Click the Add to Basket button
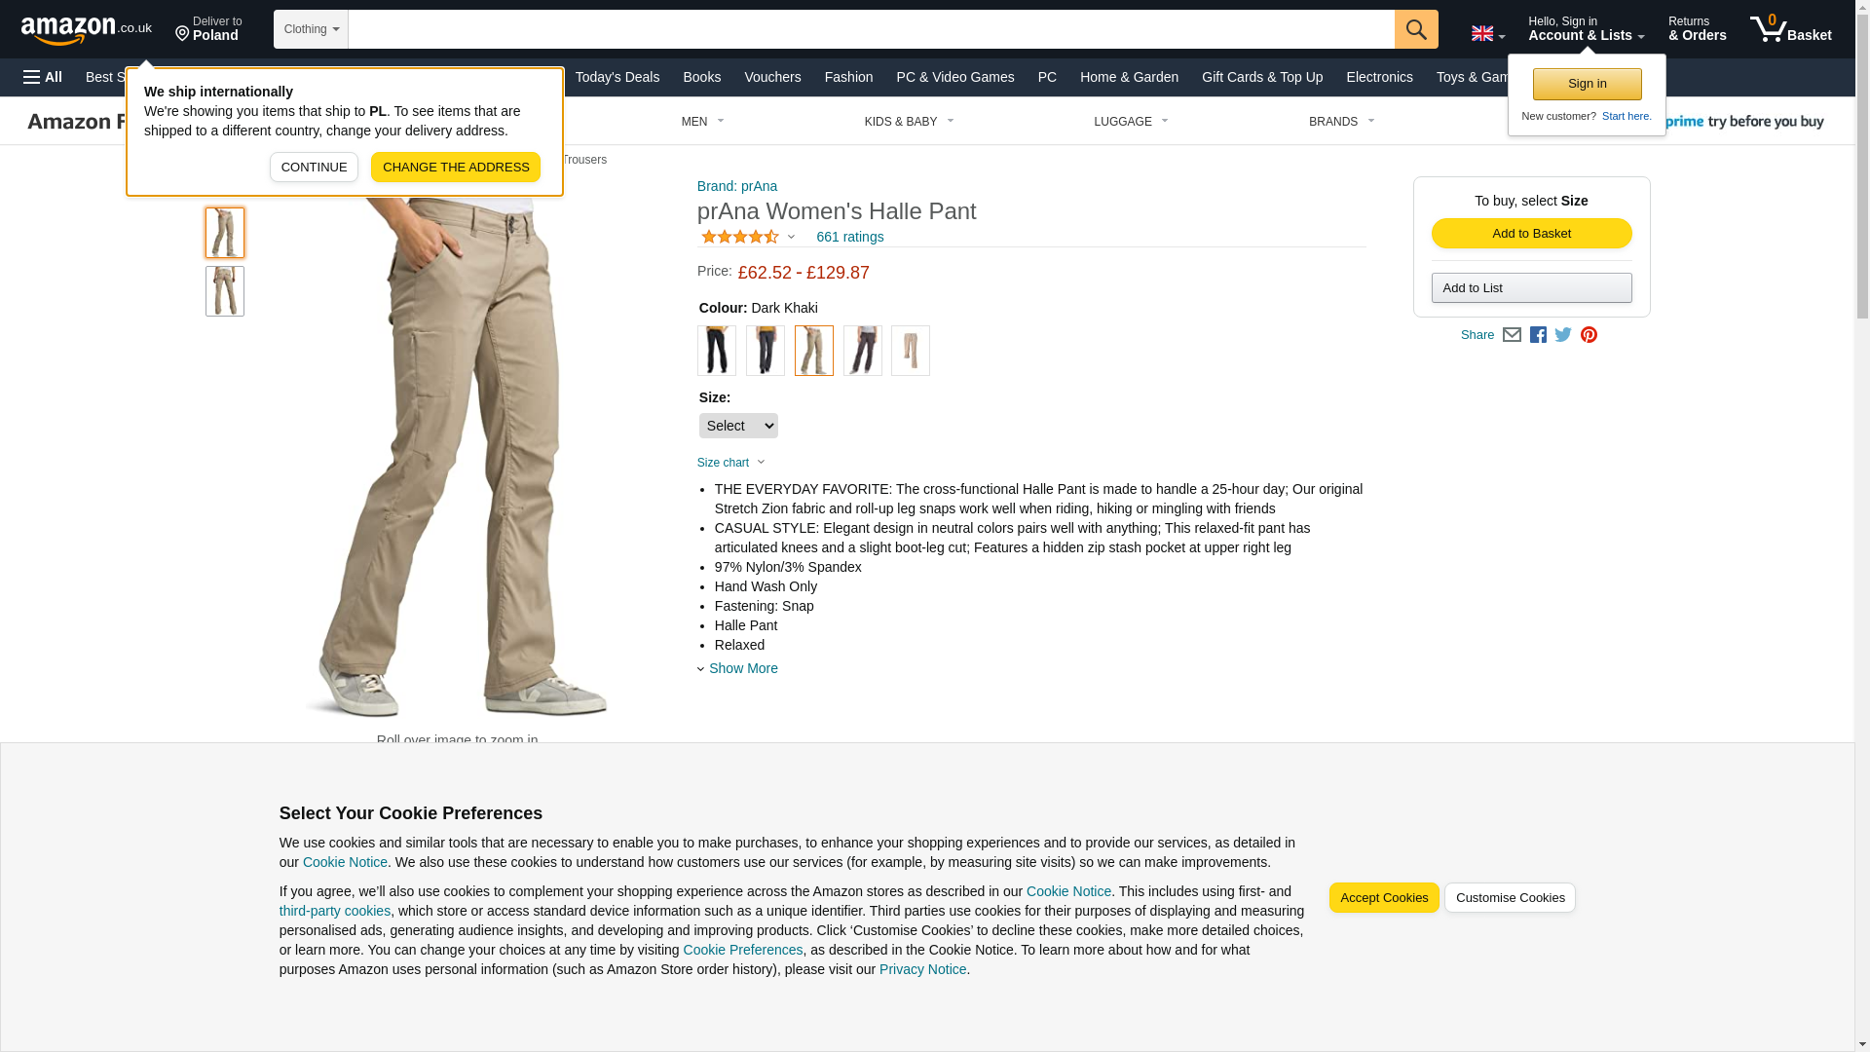Image resolution: width=1870 pixels, height=1052 pixels. pyautogui.click(x=1531, y=233)
